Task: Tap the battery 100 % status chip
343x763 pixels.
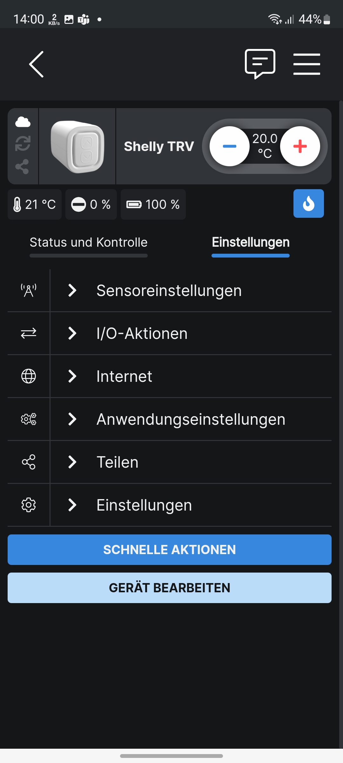Action: coord(153,204)
